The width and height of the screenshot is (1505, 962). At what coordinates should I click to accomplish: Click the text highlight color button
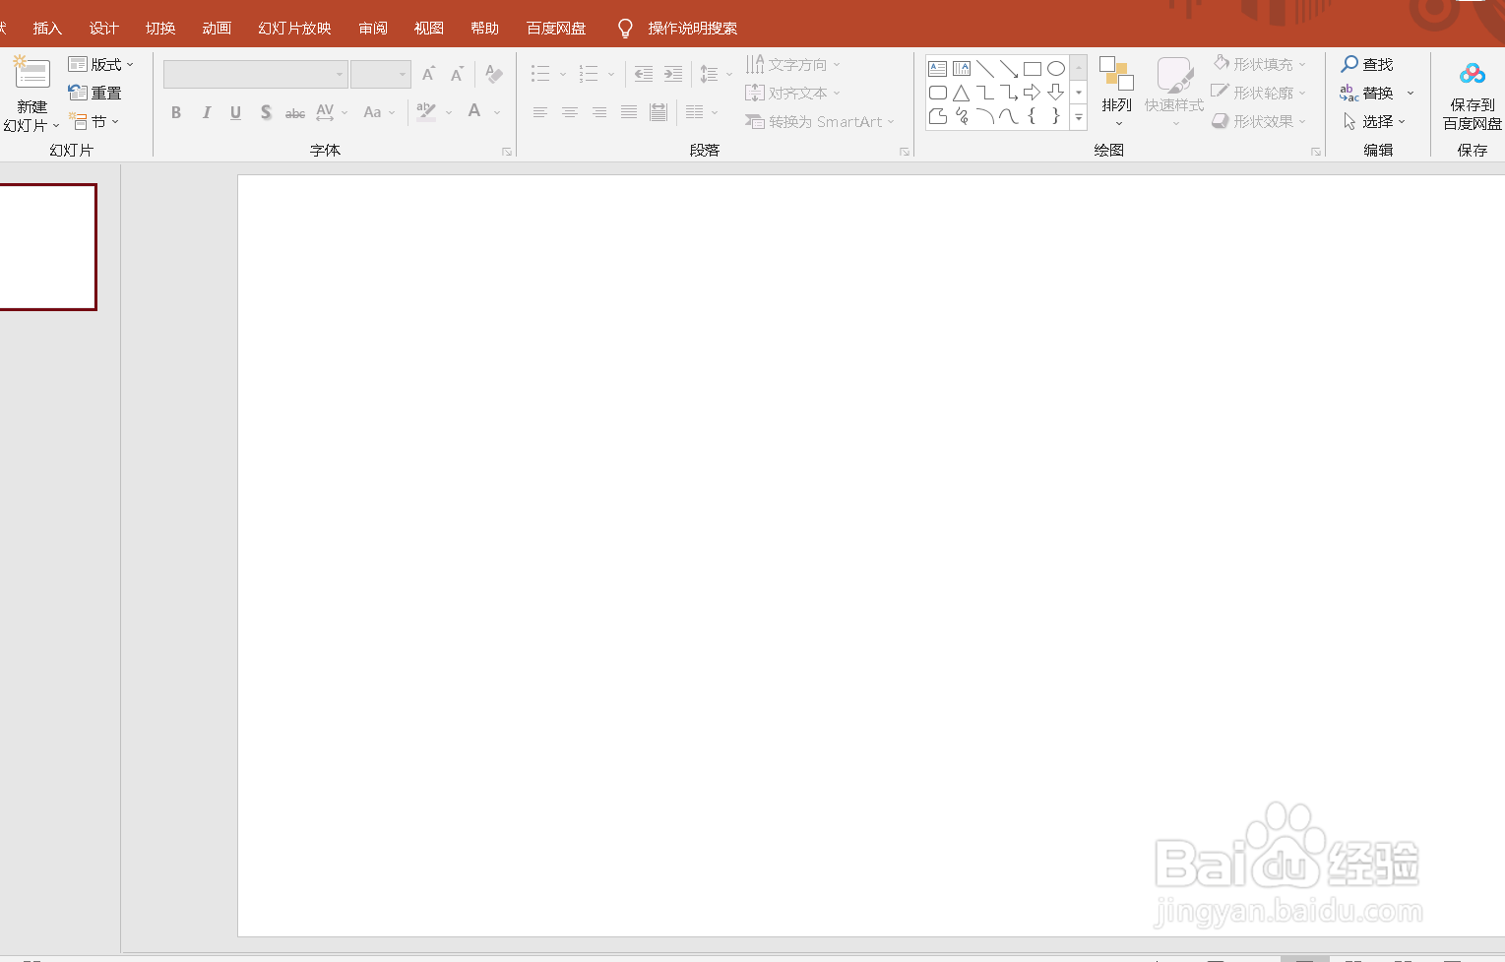426,111
